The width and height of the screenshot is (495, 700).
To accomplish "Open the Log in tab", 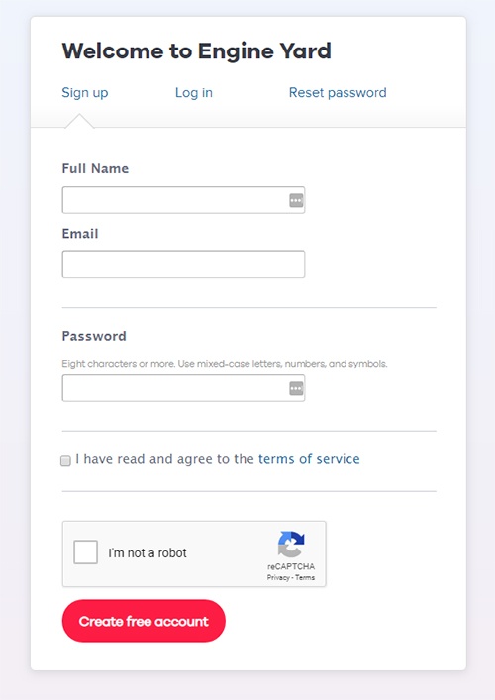I will tap(194, 93).
